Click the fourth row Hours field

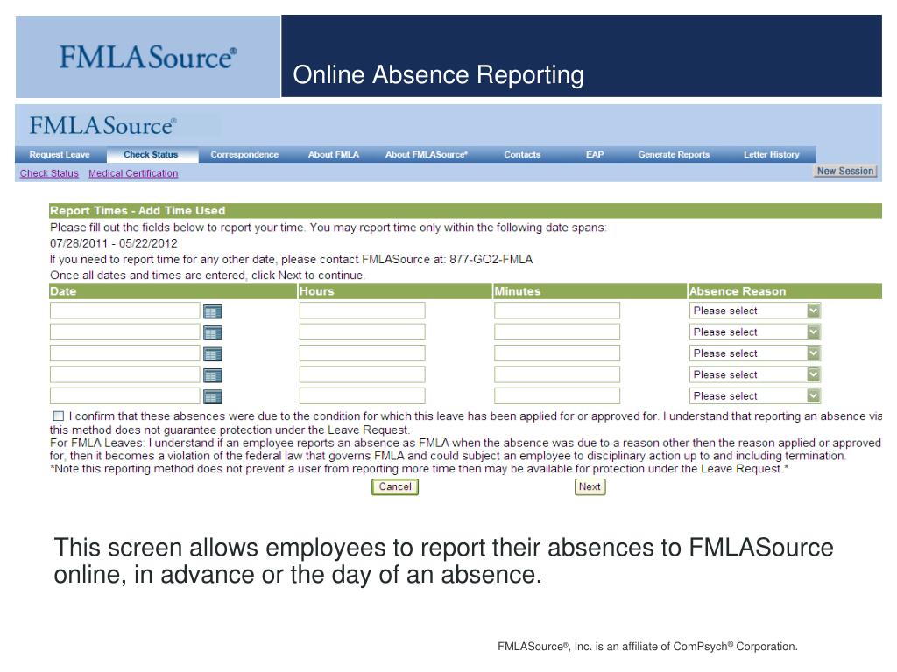coord(362,374)
